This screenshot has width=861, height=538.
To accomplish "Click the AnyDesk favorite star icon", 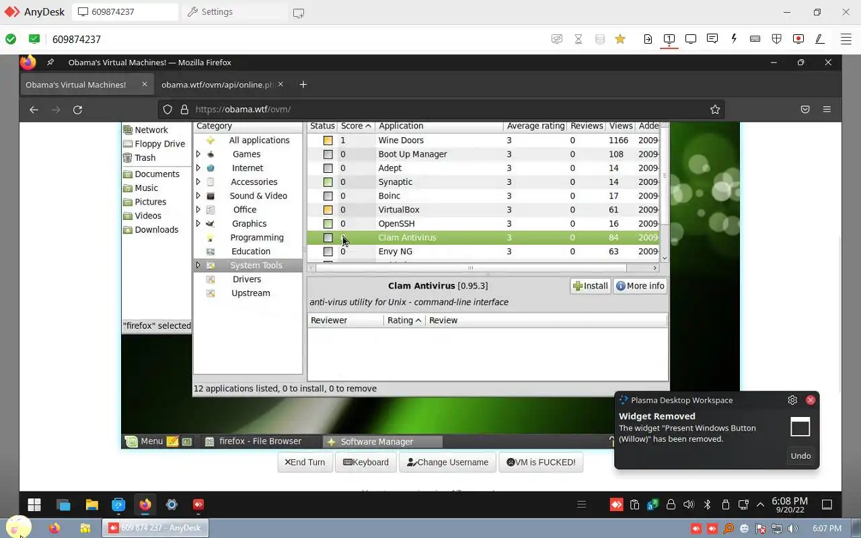I will pos(620,39).
